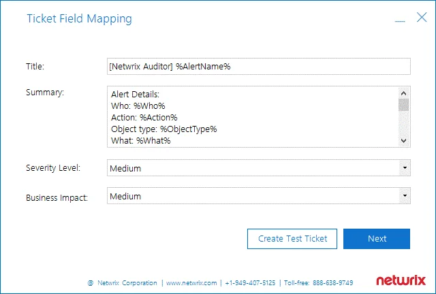The height and width of the screenshot is (294, 436).
Task: Click the Title input field
Action: point(259,67)
